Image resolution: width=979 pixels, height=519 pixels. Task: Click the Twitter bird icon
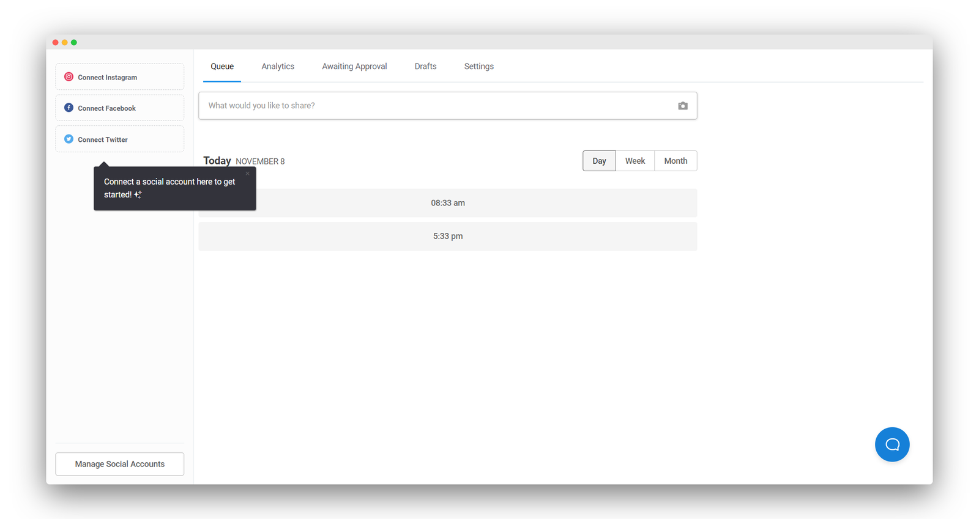(x=69, y=139)
